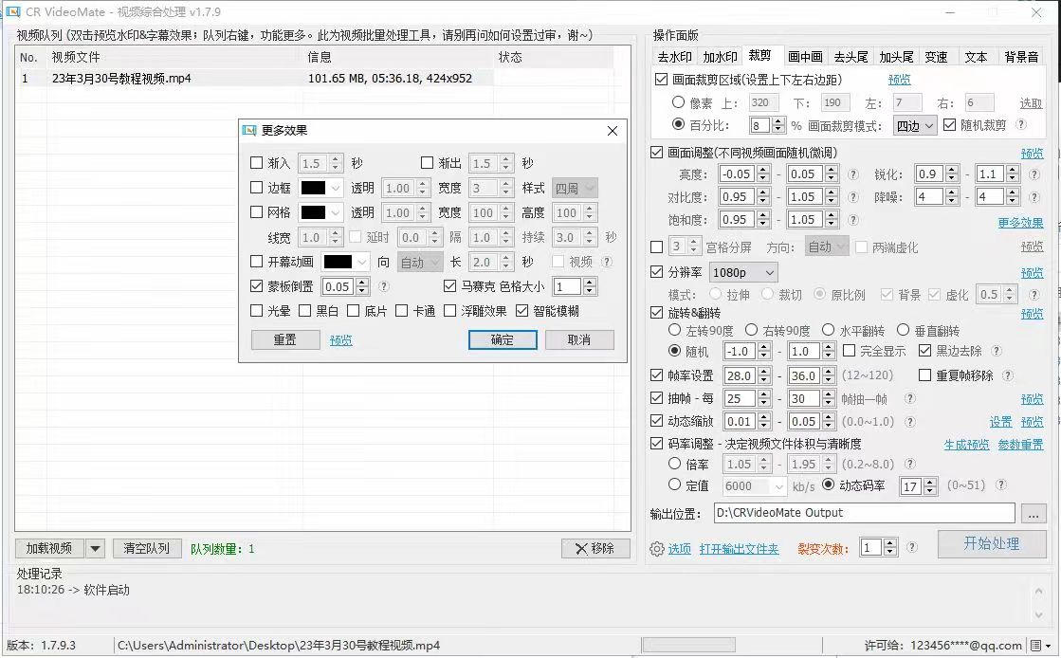Screen dimensions: 1061x658
Task: Click the 确定 button in the dialog
Action: (x=503, y=340)
